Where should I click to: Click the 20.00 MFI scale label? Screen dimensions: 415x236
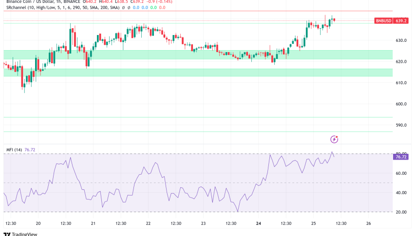(401, 212)
